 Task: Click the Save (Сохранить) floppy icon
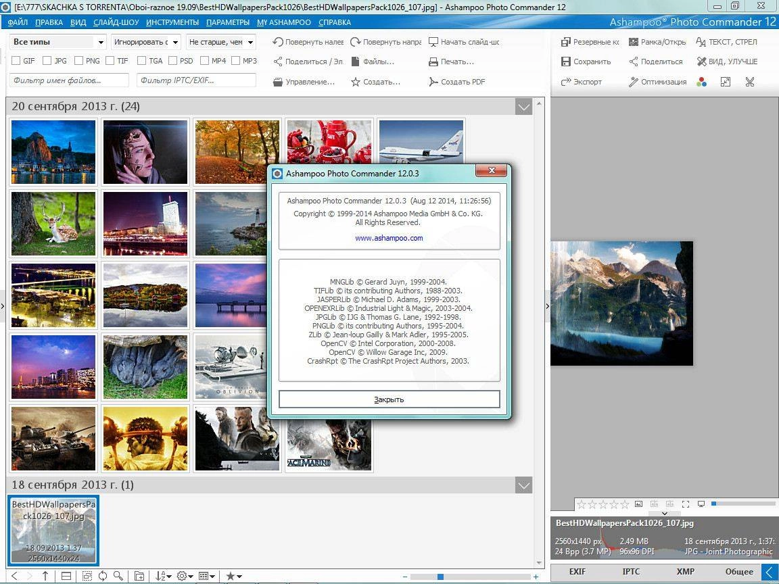(566, 62)
